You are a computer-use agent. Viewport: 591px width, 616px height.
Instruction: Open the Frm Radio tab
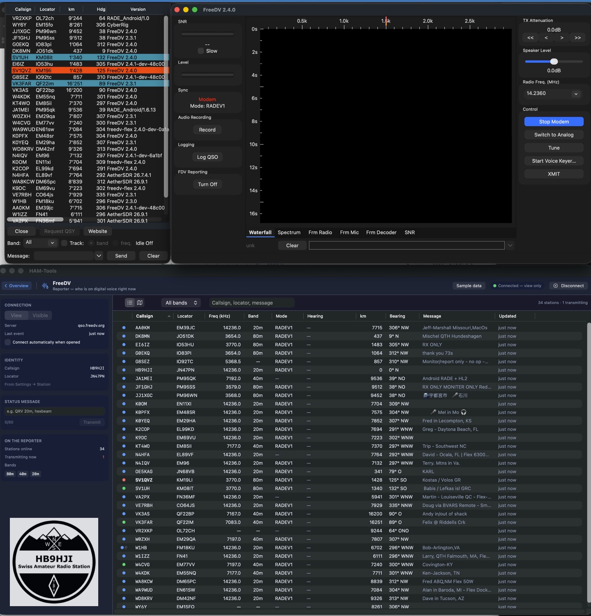pyautogui.click(x=320, y=232)
